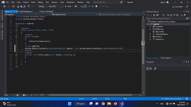
Task: Open the Build menu
Action: 33,2
